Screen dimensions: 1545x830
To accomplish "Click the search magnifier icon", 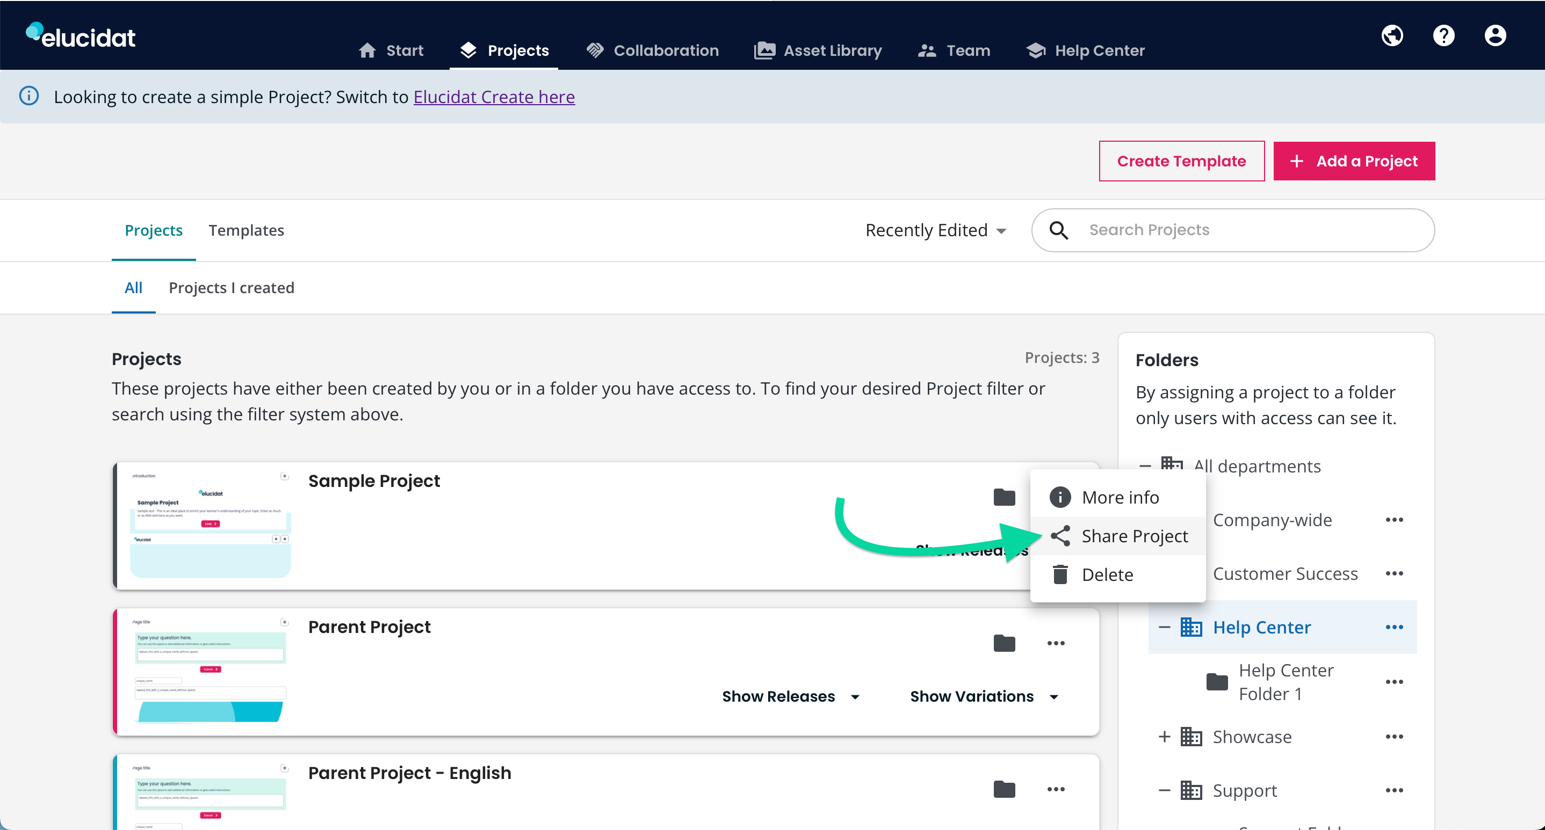I will click(x=1059, y=230).
